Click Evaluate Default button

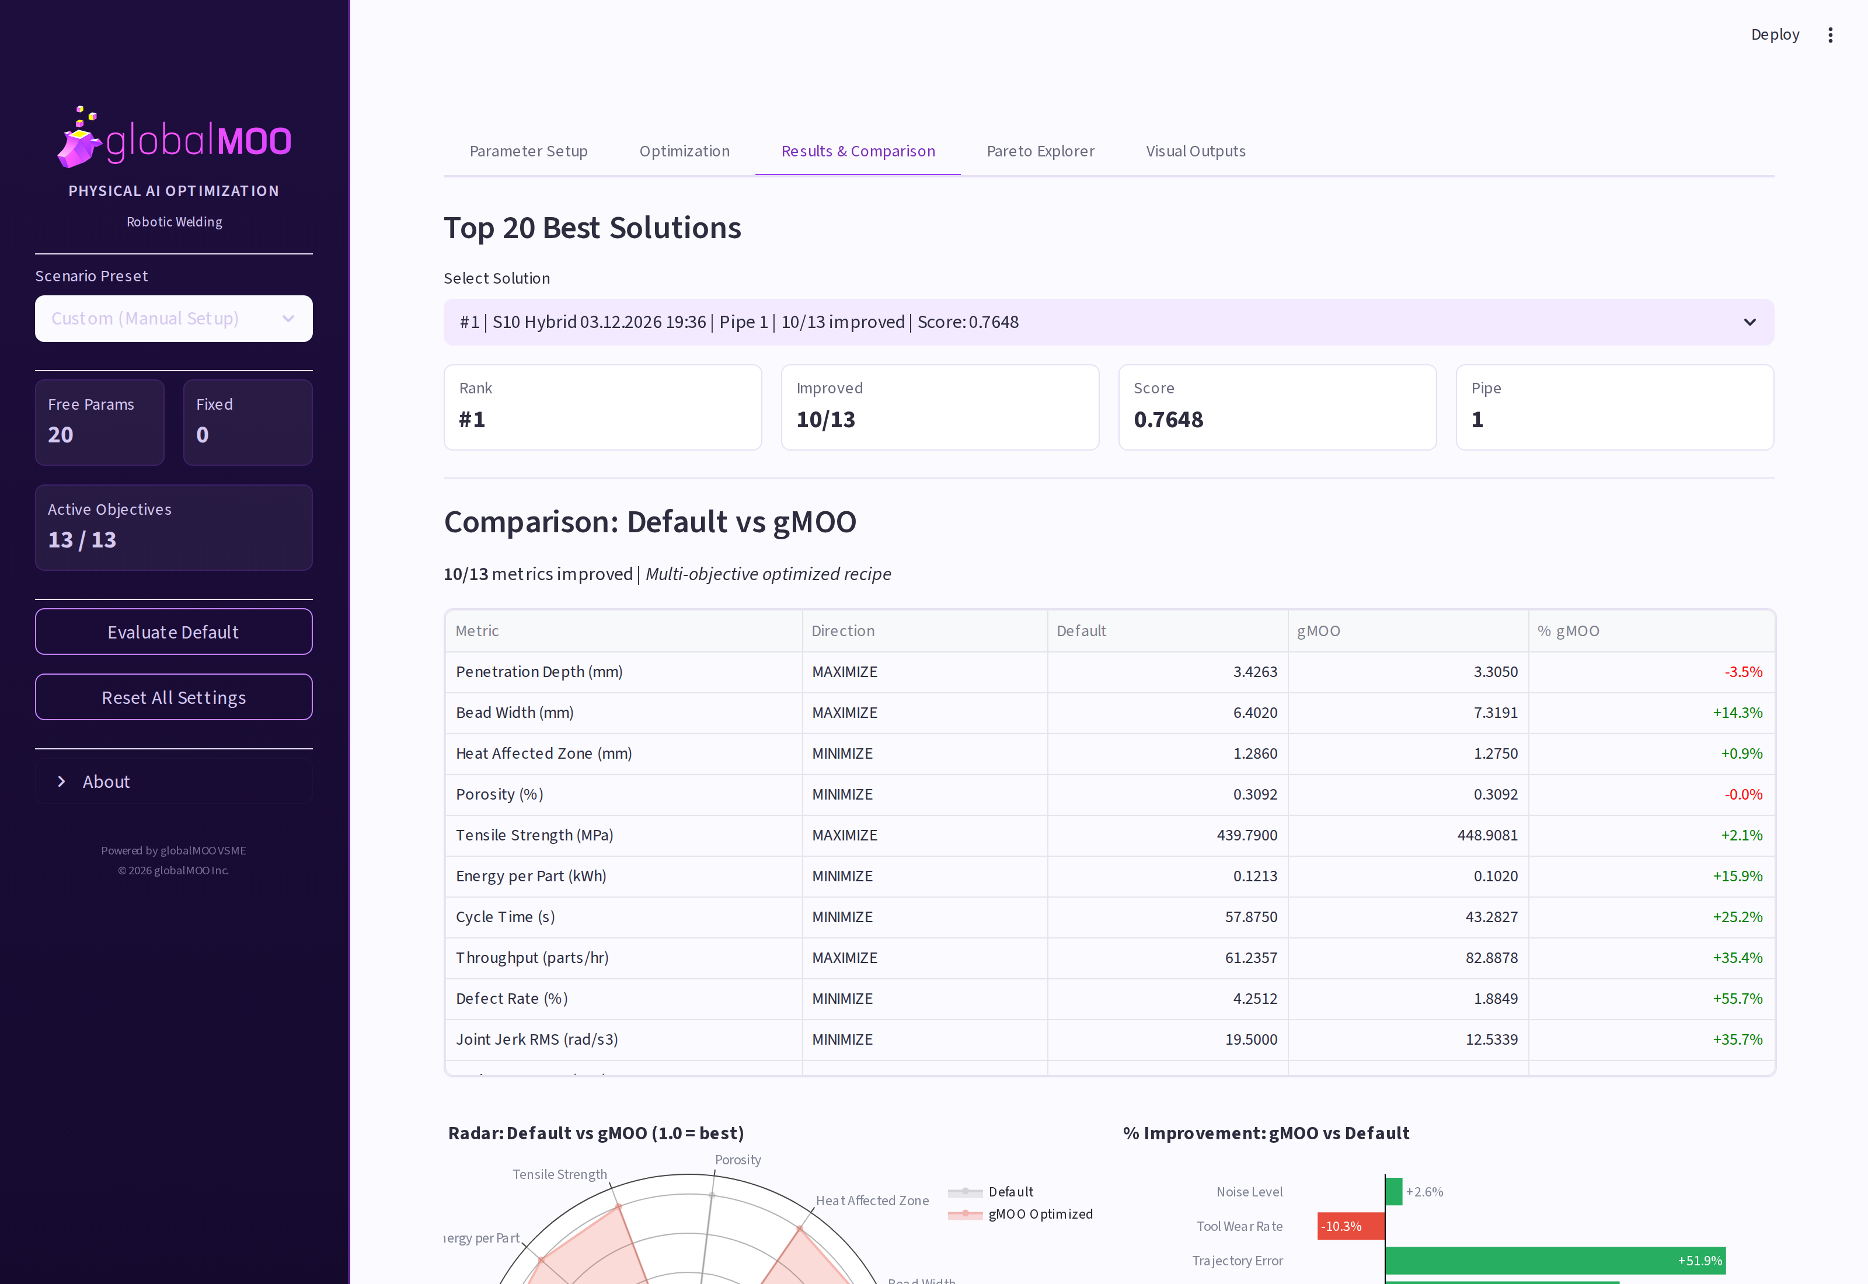174,631
